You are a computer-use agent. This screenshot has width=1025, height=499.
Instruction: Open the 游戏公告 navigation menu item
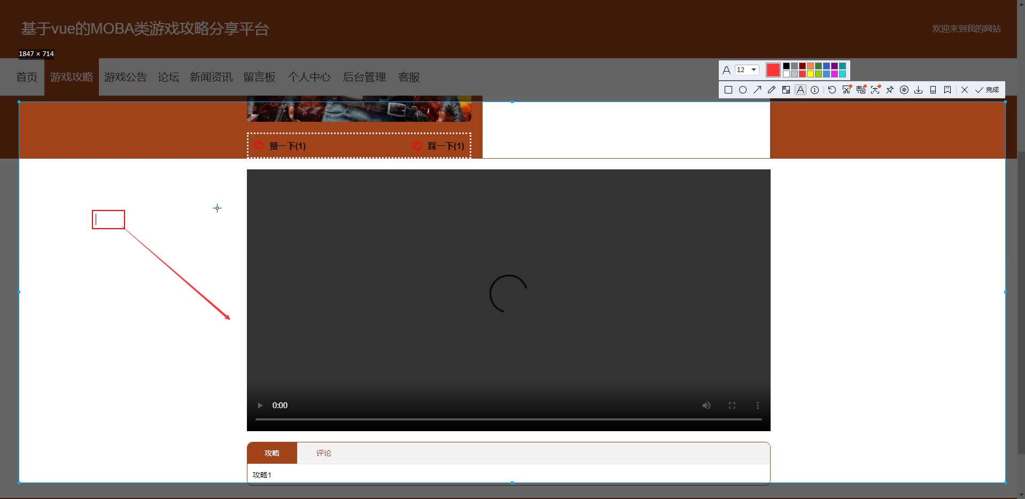125,77
